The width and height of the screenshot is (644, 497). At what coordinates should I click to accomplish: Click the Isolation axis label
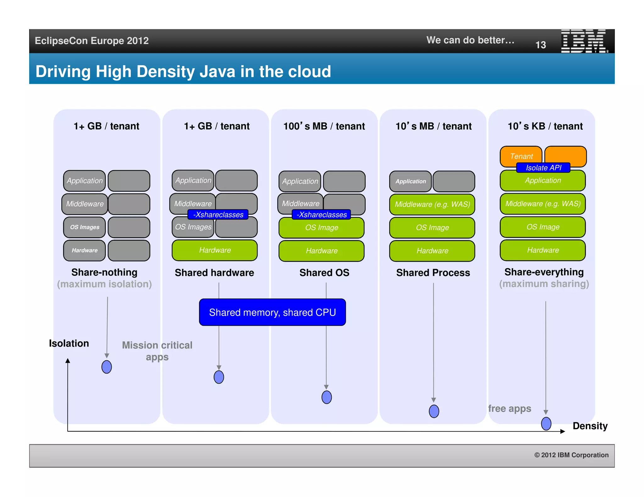coord(69,343)
